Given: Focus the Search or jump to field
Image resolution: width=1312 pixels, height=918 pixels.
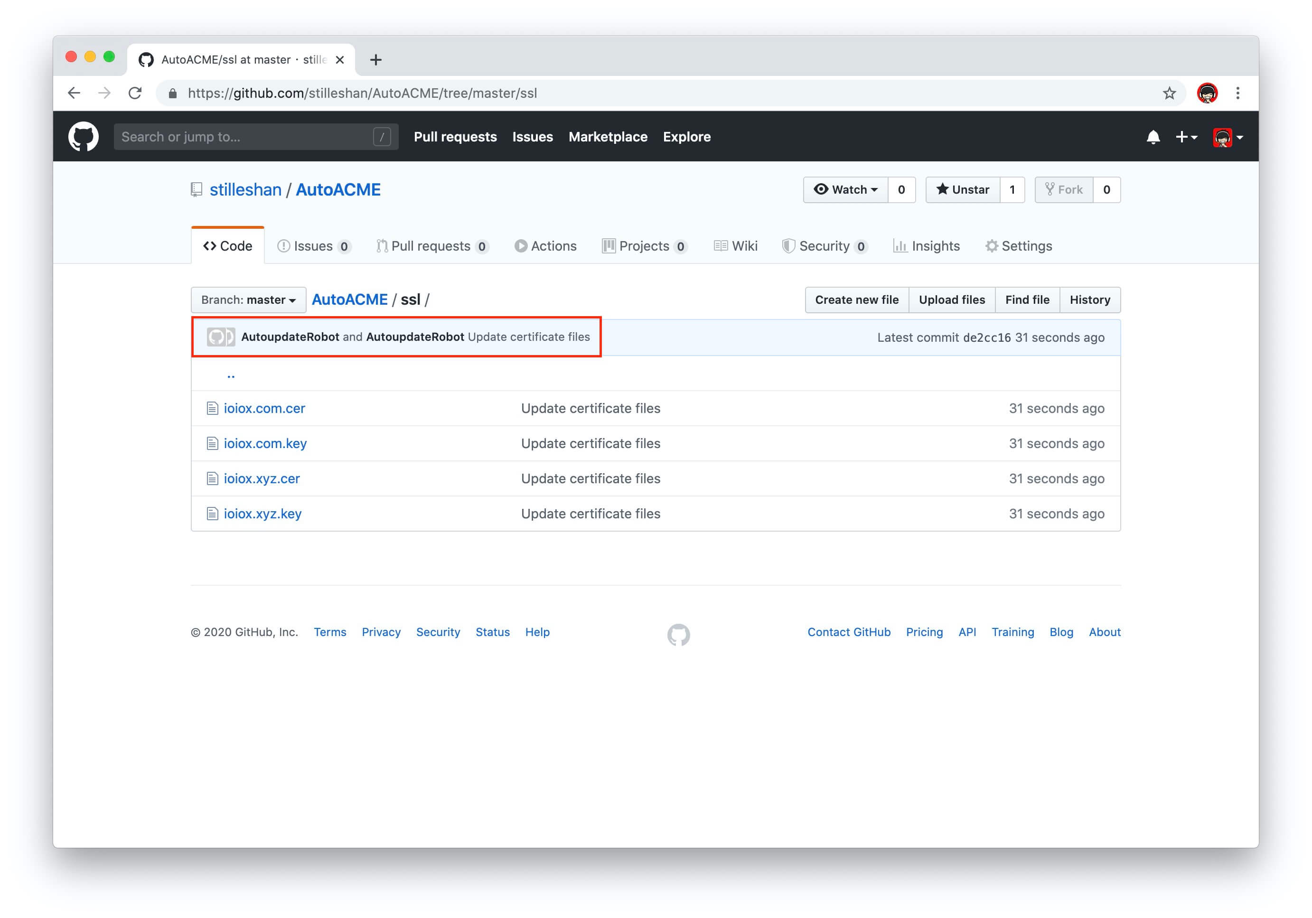Looking at the screenshot, I should 256,137.
